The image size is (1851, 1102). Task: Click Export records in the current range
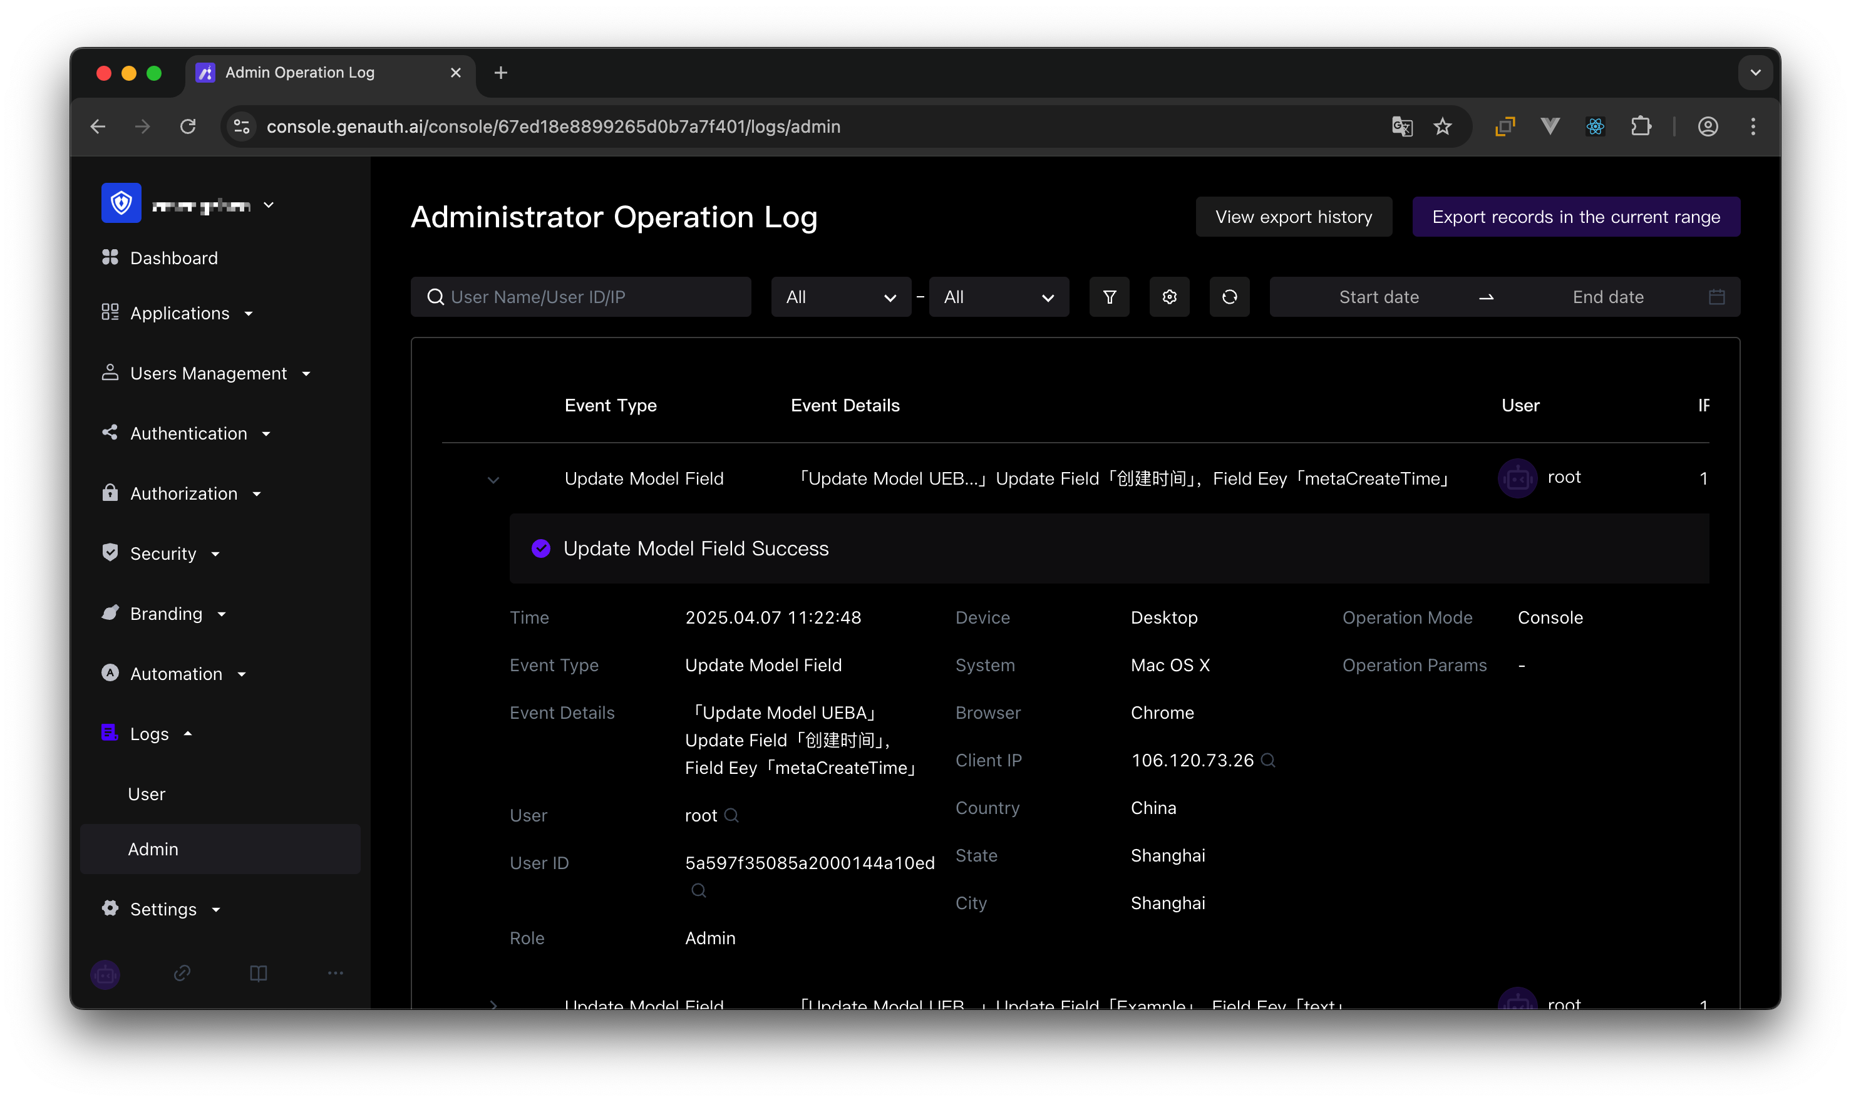(1575, 217)
